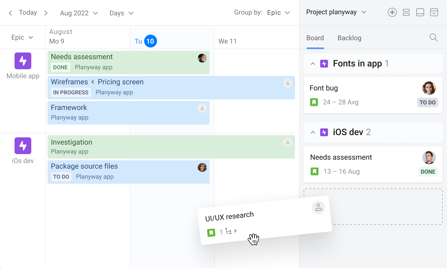Select the split panel layout icon
Viewport: 447px width, 268px height.
(x=420, y=12)
